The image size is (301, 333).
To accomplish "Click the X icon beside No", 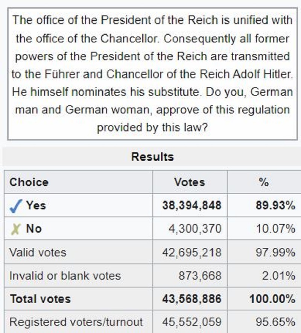I will point(16,229).
